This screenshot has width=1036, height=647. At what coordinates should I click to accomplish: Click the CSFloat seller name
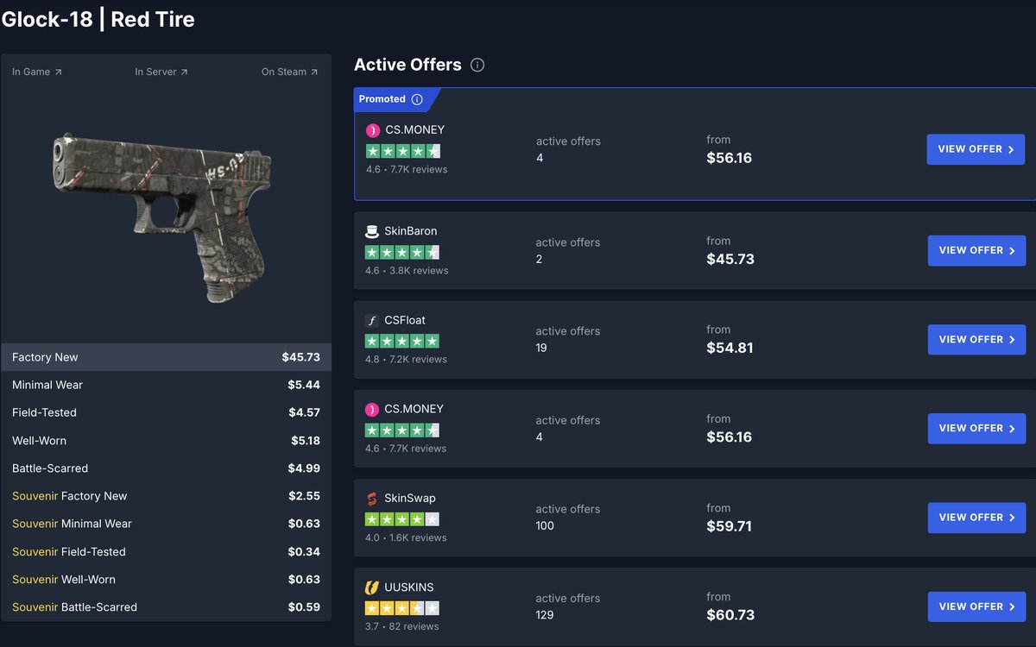coord(405,320)
